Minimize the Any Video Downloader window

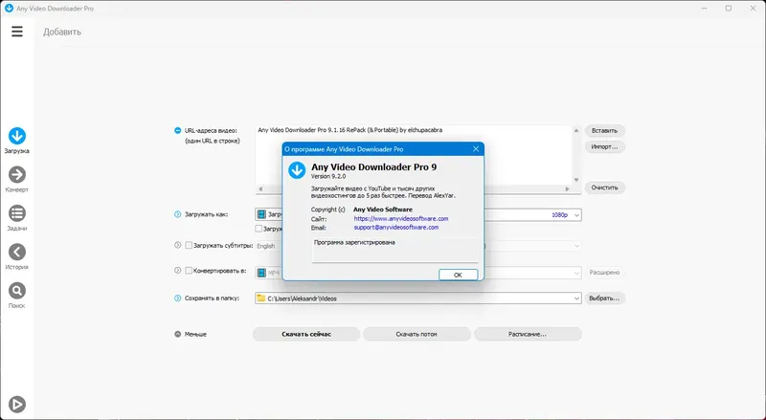pyautogui.click(x=705, y=9)
